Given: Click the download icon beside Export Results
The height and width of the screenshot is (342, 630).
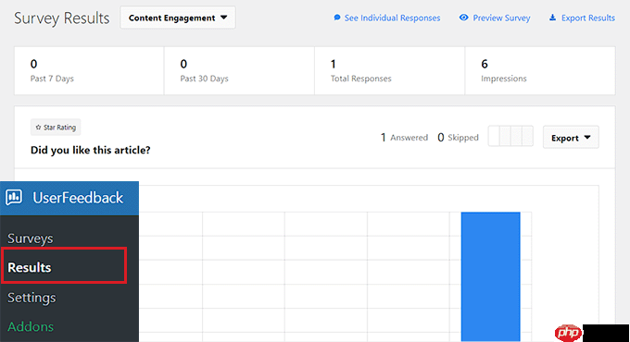Looking at the screenshot, I should coord(553,18).
